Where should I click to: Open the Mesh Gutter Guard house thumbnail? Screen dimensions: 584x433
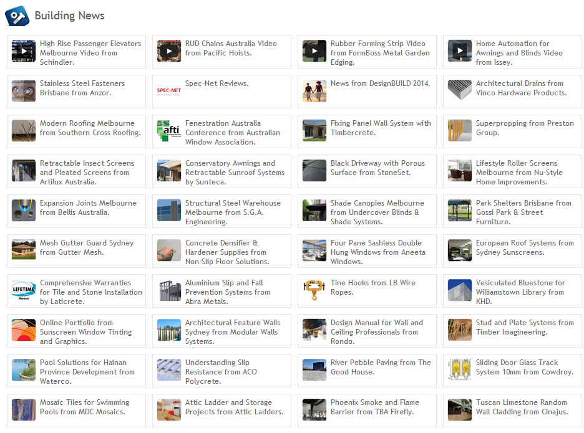click(24, 250)
